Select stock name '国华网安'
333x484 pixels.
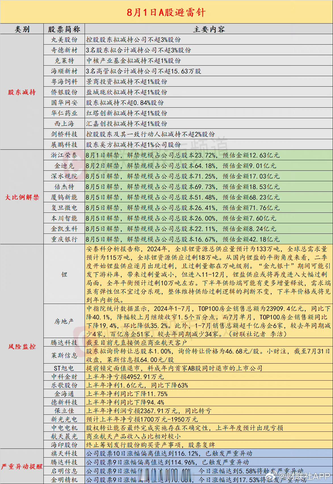[x=64, y=103]
